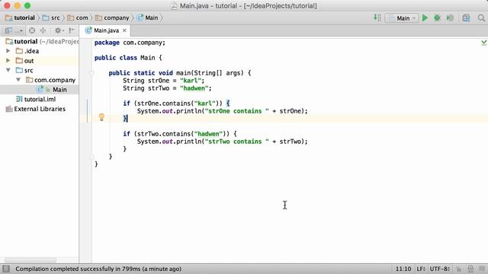
Task: Click the Collapse All icon in Project panel
Action: pyautogui.click(x=43, y=30)
